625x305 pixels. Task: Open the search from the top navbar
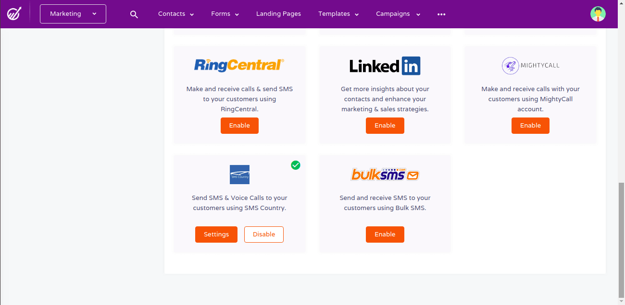[x=134, y=14]
